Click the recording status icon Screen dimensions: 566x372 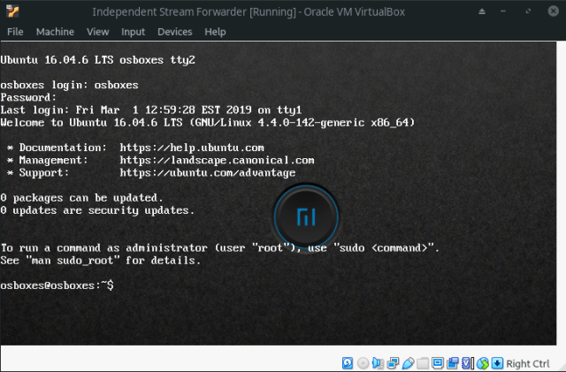tap(453, 363)
